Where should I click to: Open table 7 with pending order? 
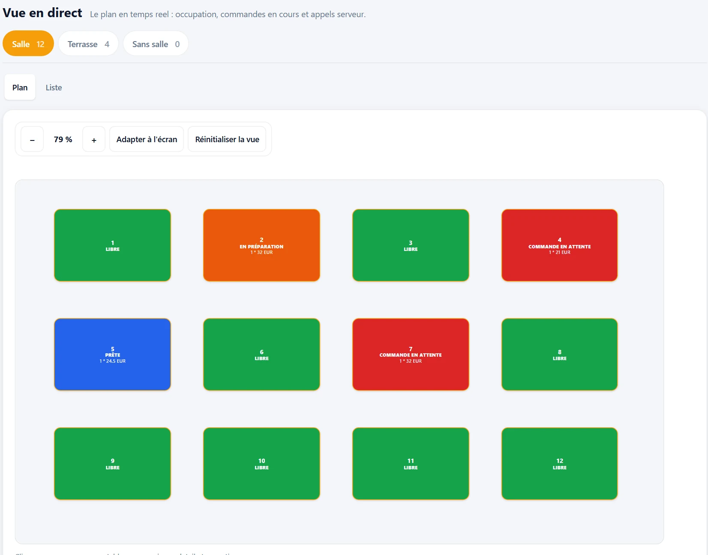click(411, 355)
